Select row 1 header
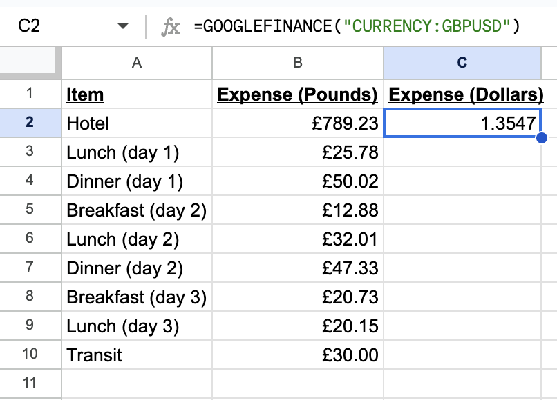Screen dimensions: 557x400 tap(30, 94)
